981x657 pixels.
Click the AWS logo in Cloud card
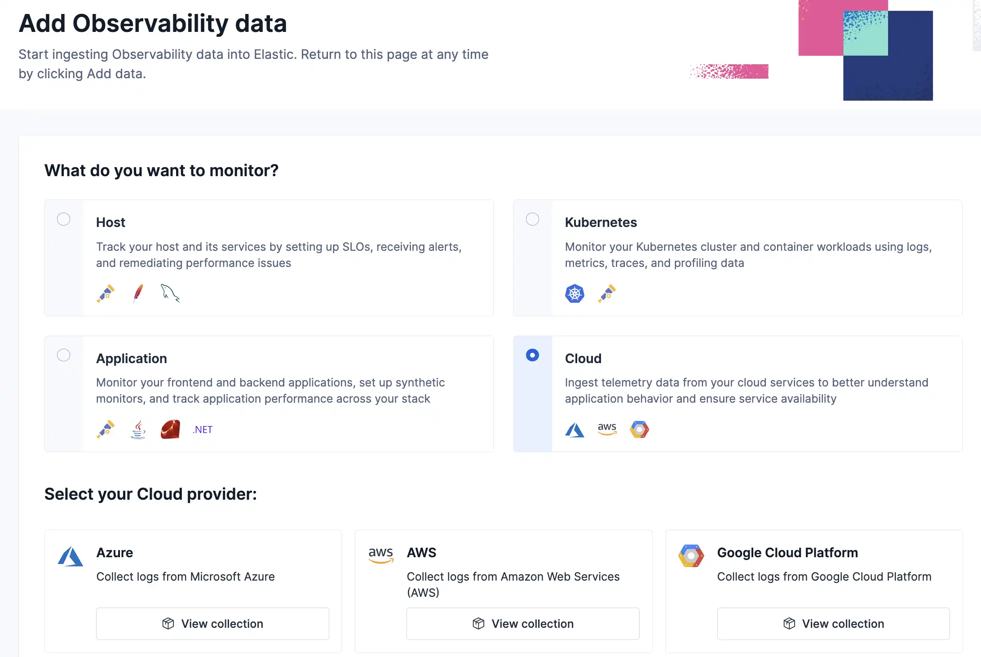pos(607,429)
